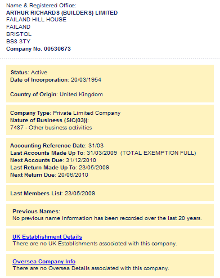Click the Next Return Due 20/06/2010 line
This screenshot has height=278, width=220.
(x=49, y=175)
